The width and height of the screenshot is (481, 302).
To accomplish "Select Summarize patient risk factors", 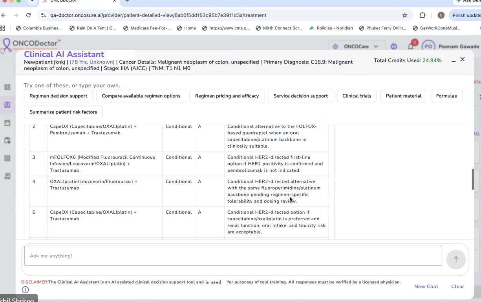I will (x=63, y=112).
